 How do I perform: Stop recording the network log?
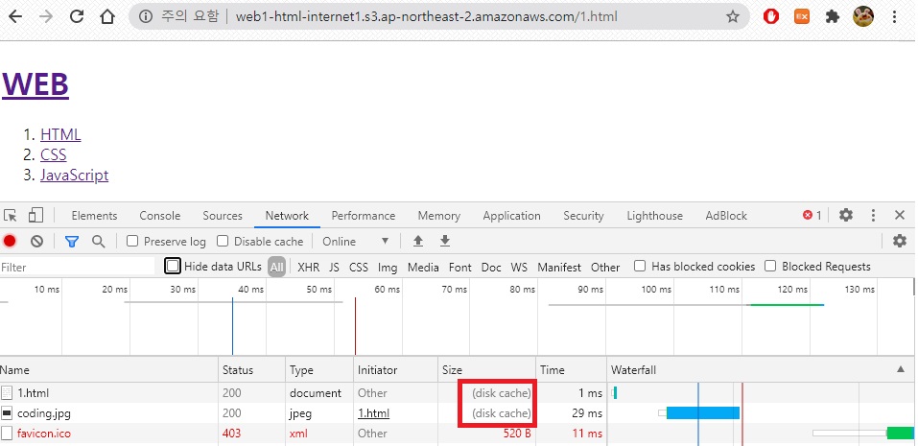[10, 241]
